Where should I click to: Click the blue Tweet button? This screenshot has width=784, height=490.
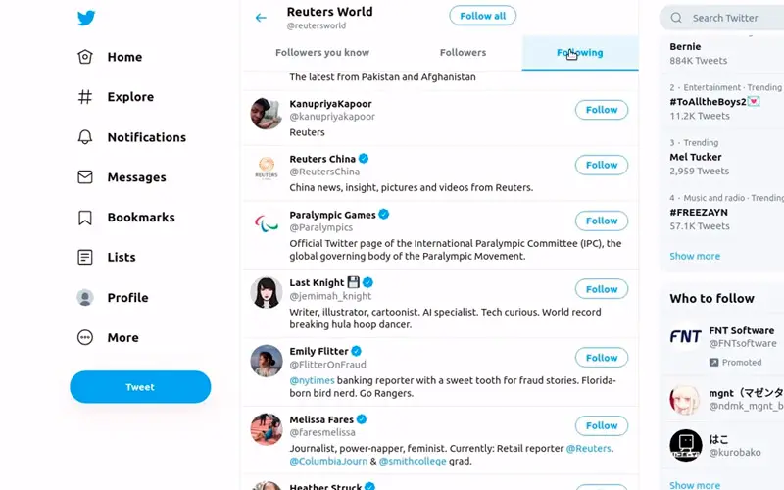[x=140, y=387]
